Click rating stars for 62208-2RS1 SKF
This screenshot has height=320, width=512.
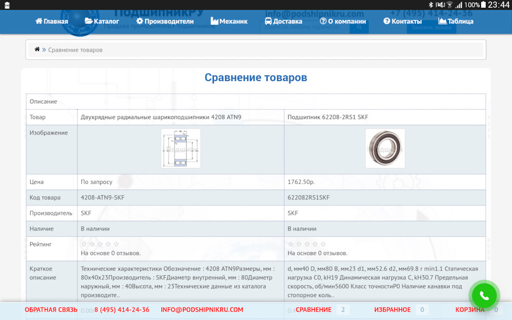[307, 244]
